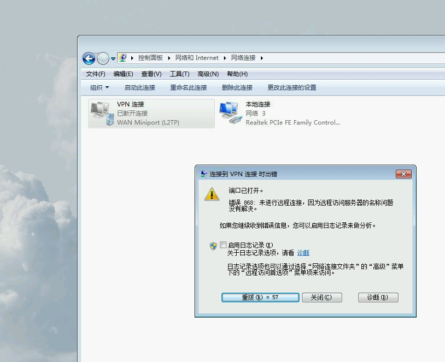Click the 关闭(C) button
This screenshot has width=445, height=362.
tap(322, 298)
